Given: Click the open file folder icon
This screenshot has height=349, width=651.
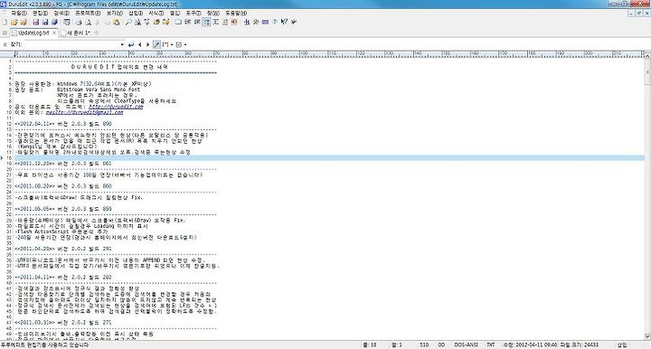Looking at the screenshot, I should point(14,22).
